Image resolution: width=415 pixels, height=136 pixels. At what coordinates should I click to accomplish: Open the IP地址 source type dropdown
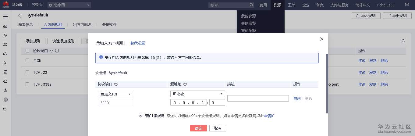pos(197,94)
